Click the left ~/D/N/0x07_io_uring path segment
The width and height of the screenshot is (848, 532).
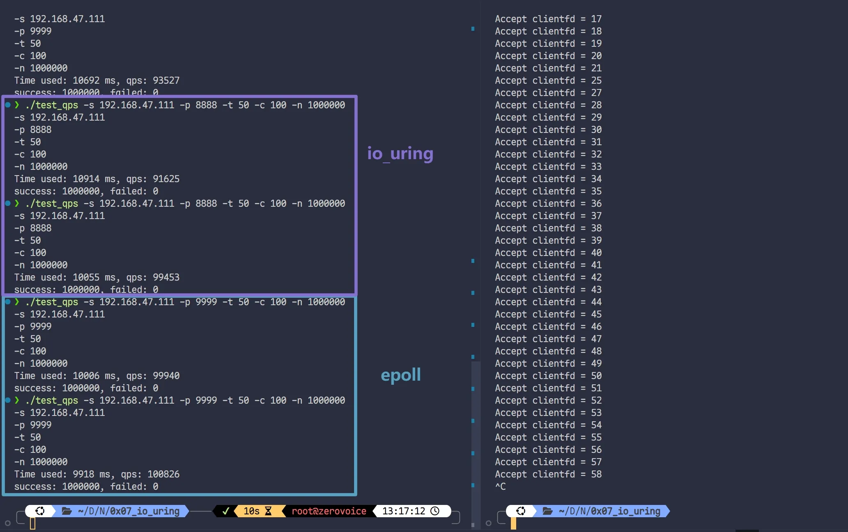[129, 511]
